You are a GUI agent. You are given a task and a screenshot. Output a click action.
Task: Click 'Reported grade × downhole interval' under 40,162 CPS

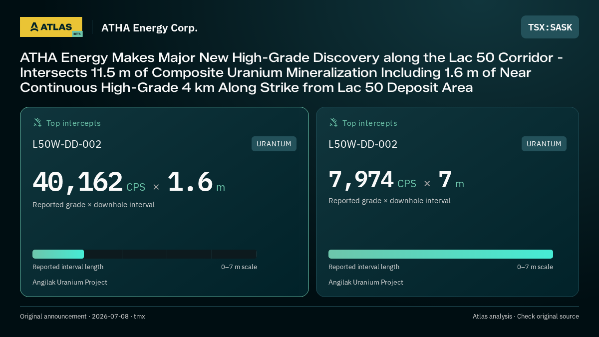[93, 205]
